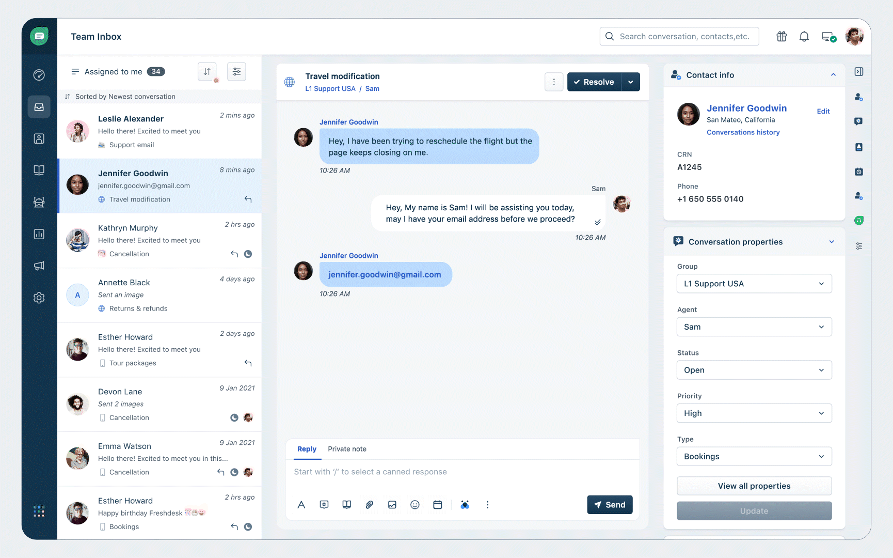893x558 pixels.
Task: Click the search conversation input field
Action: [684, 37]
